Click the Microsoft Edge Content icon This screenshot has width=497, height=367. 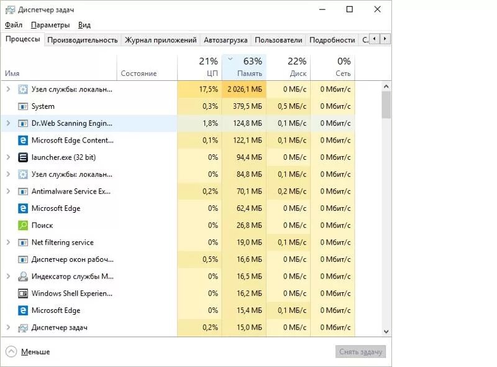(23, 141)
